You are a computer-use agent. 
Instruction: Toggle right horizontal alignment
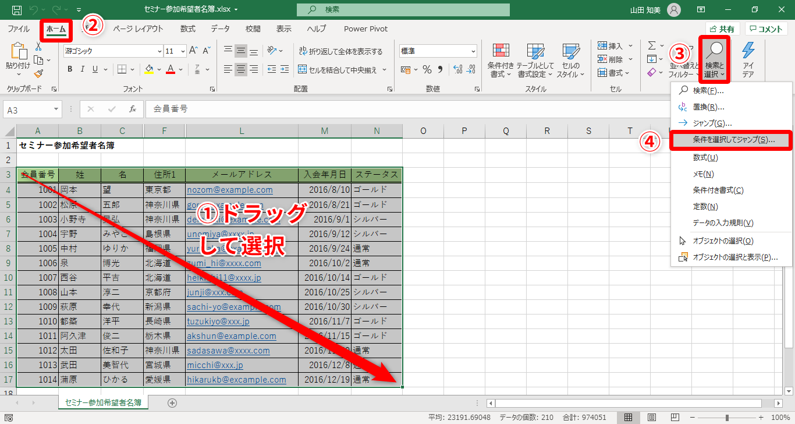coord(254,69)
